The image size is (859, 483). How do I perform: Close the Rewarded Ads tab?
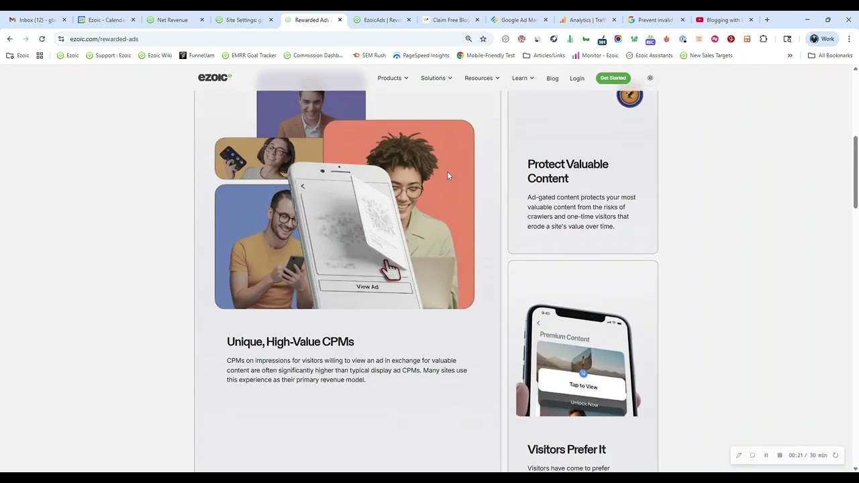[340, 19]
